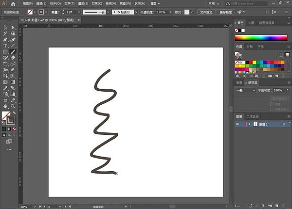Open the stroke color dropdown in control bar

46,12
